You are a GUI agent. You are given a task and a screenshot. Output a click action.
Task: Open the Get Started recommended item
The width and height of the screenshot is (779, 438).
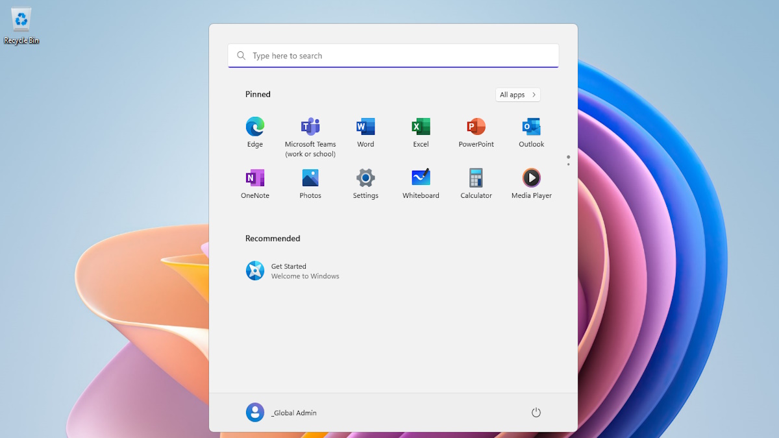tap(293, 271)
